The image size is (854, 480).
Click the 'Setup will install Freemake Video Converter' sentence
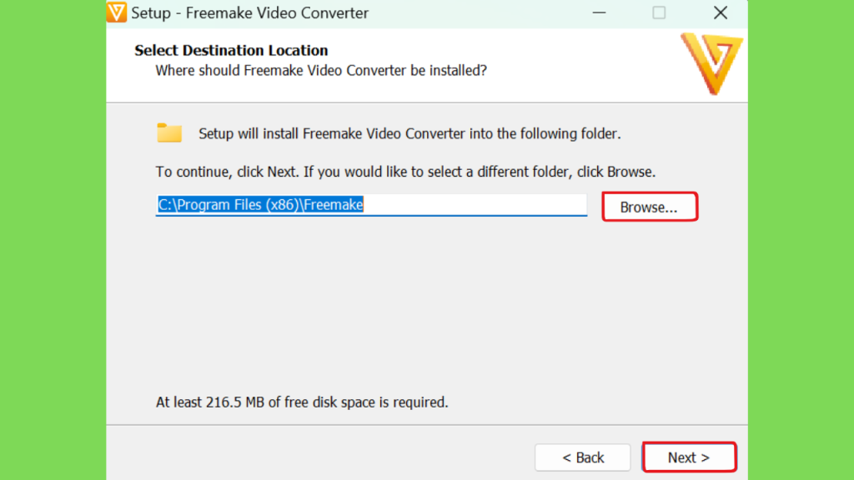(409, 134)
